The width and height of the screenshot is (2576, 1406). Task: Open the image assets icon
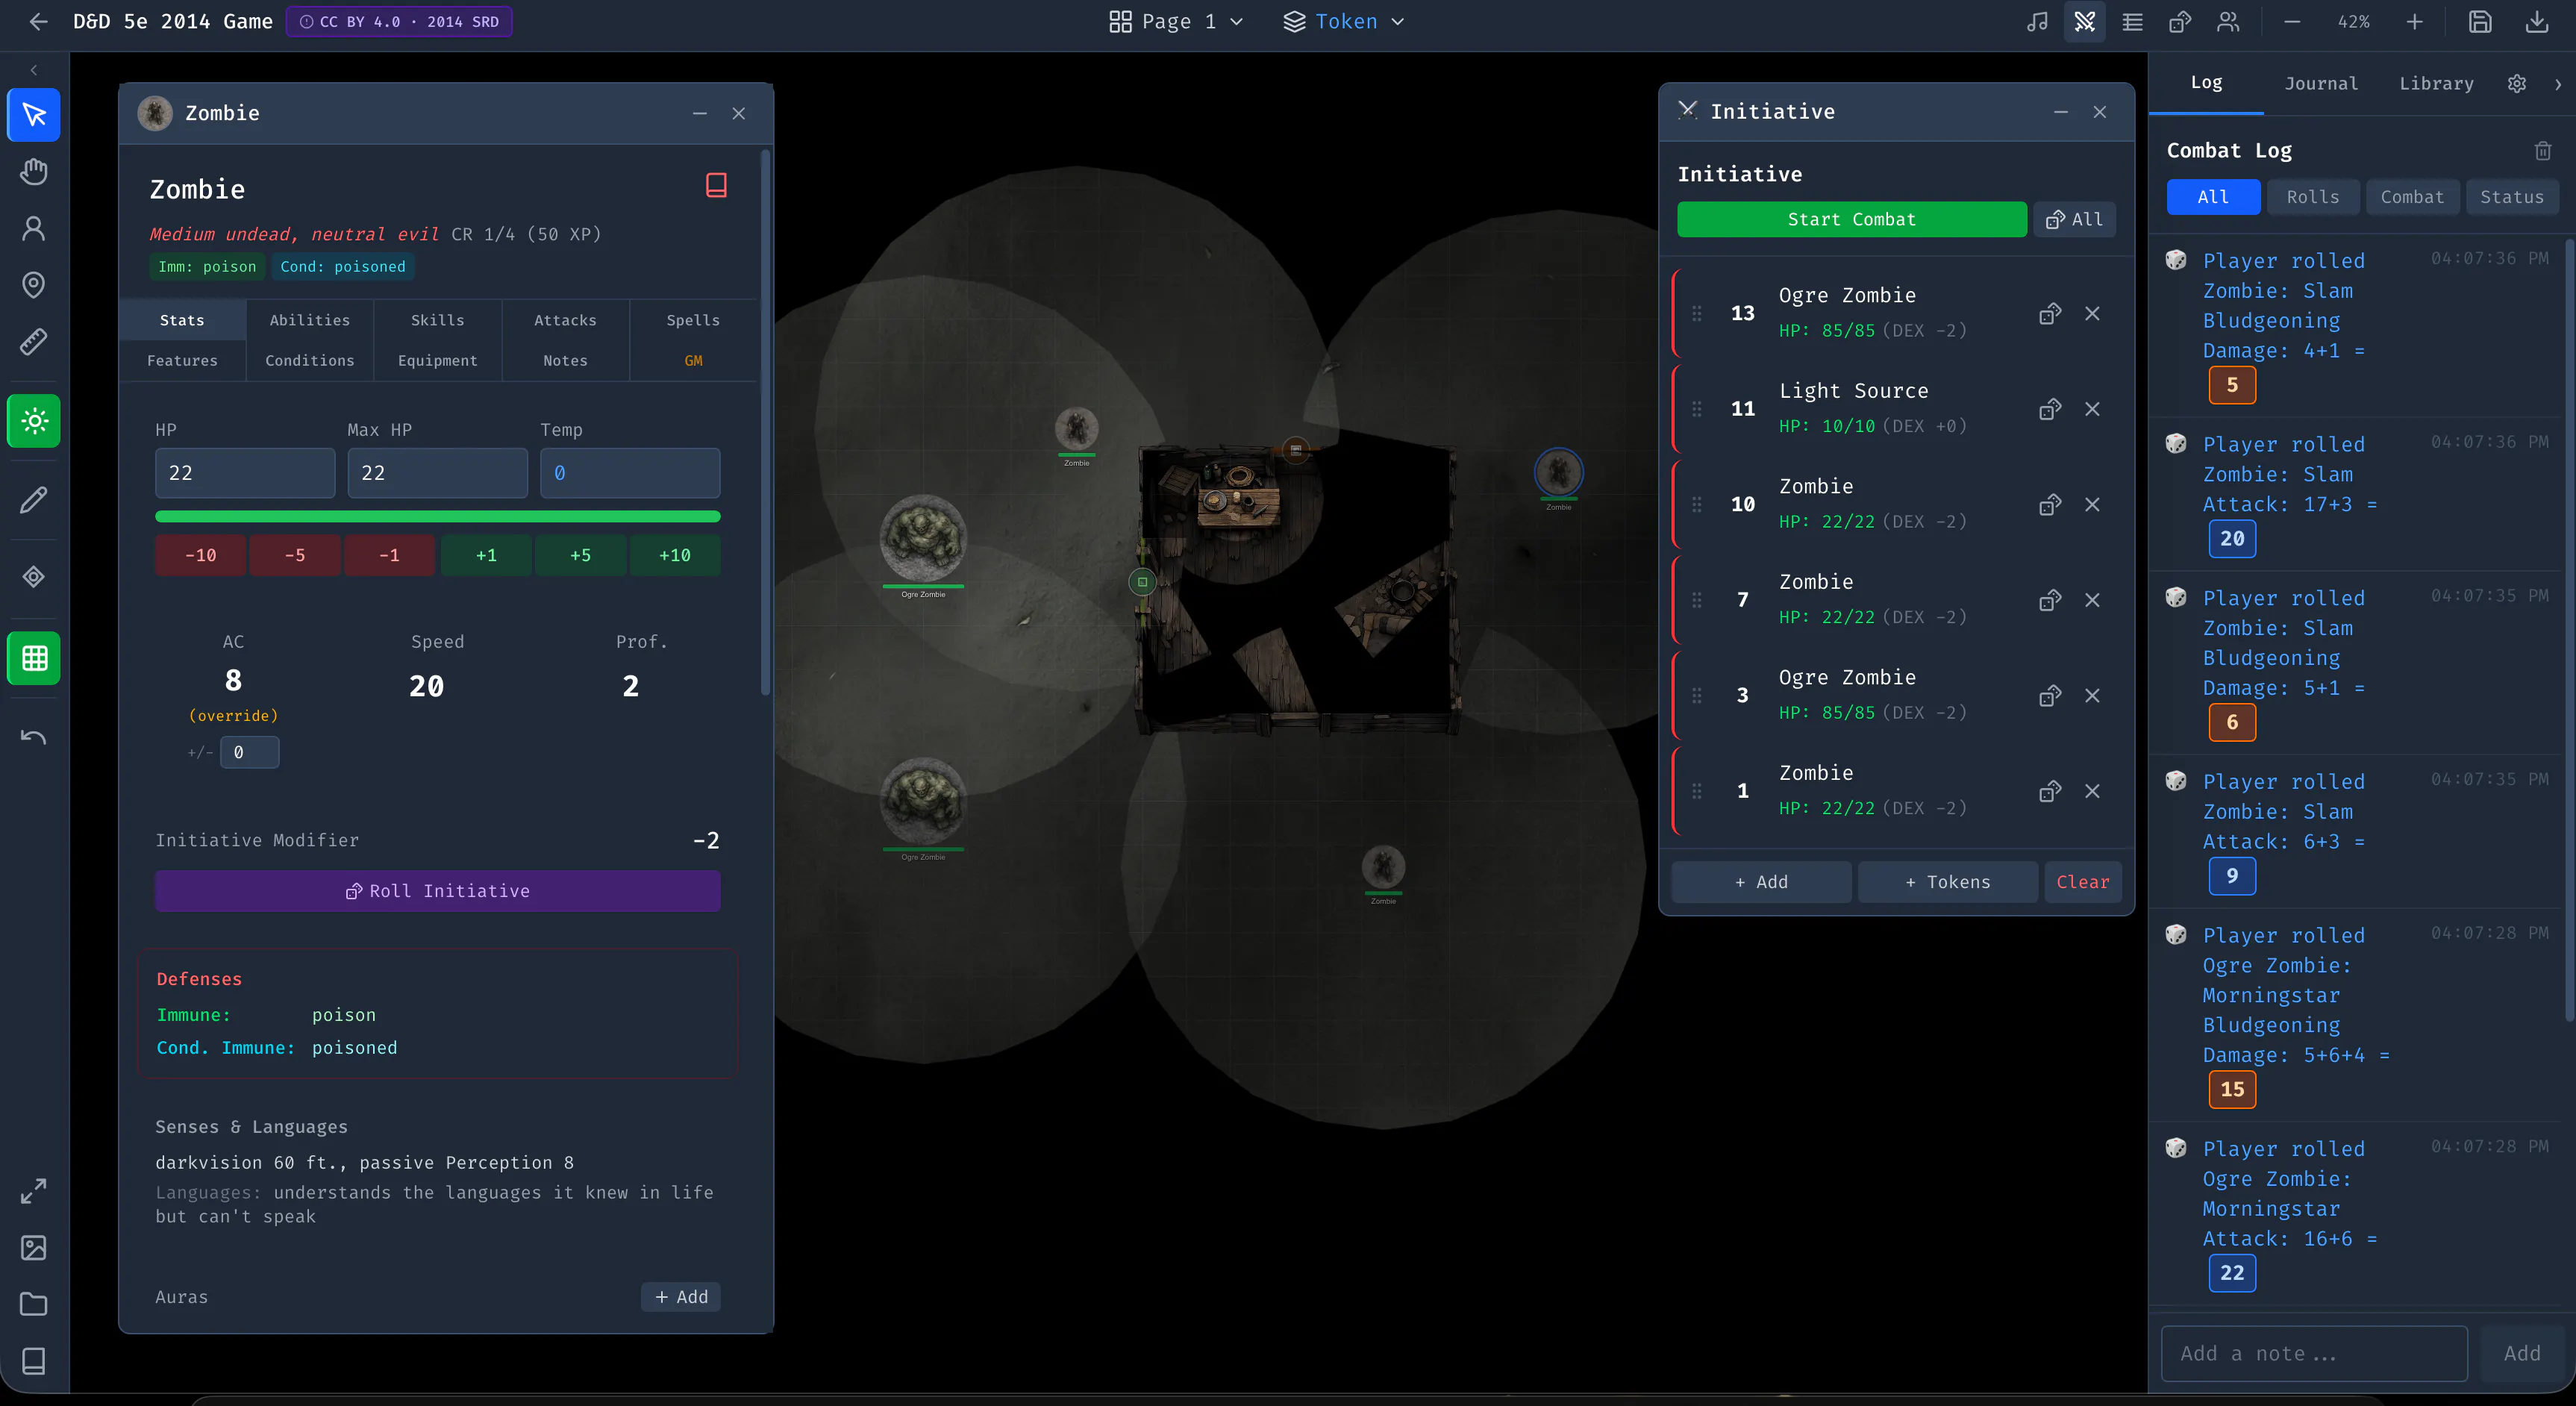[34, 1248]
